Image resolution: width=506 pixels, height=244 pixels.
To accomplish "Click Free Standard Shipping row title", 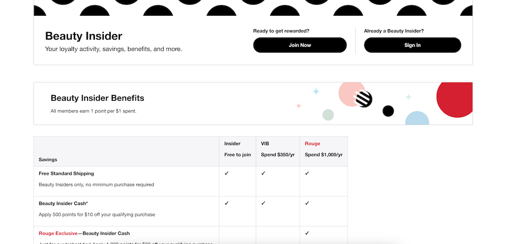I will click(x=66, y=174).
